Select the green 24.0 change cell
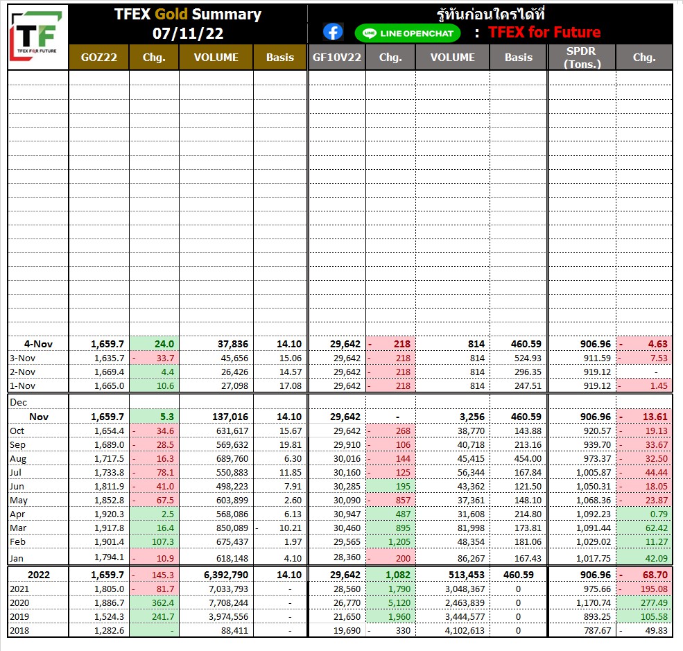The width and height of the screenshot is (683, 651). coord(154,344)
